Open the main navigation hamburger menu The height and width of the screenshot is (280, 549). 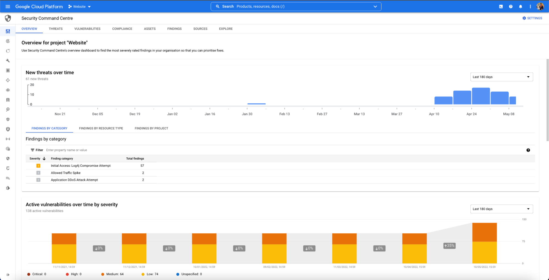[8, 6]
